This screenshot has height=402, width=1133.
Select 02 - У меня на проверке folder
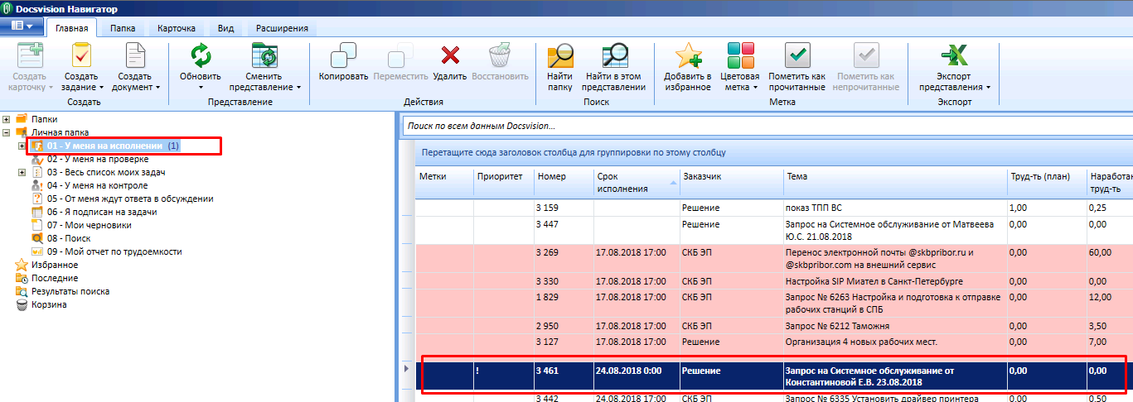(x=97, y=159)
